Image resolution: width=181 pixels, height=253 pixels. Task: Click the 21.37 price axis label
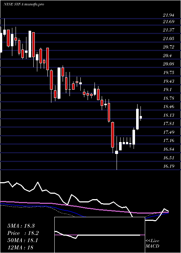[x=169, y=30]
